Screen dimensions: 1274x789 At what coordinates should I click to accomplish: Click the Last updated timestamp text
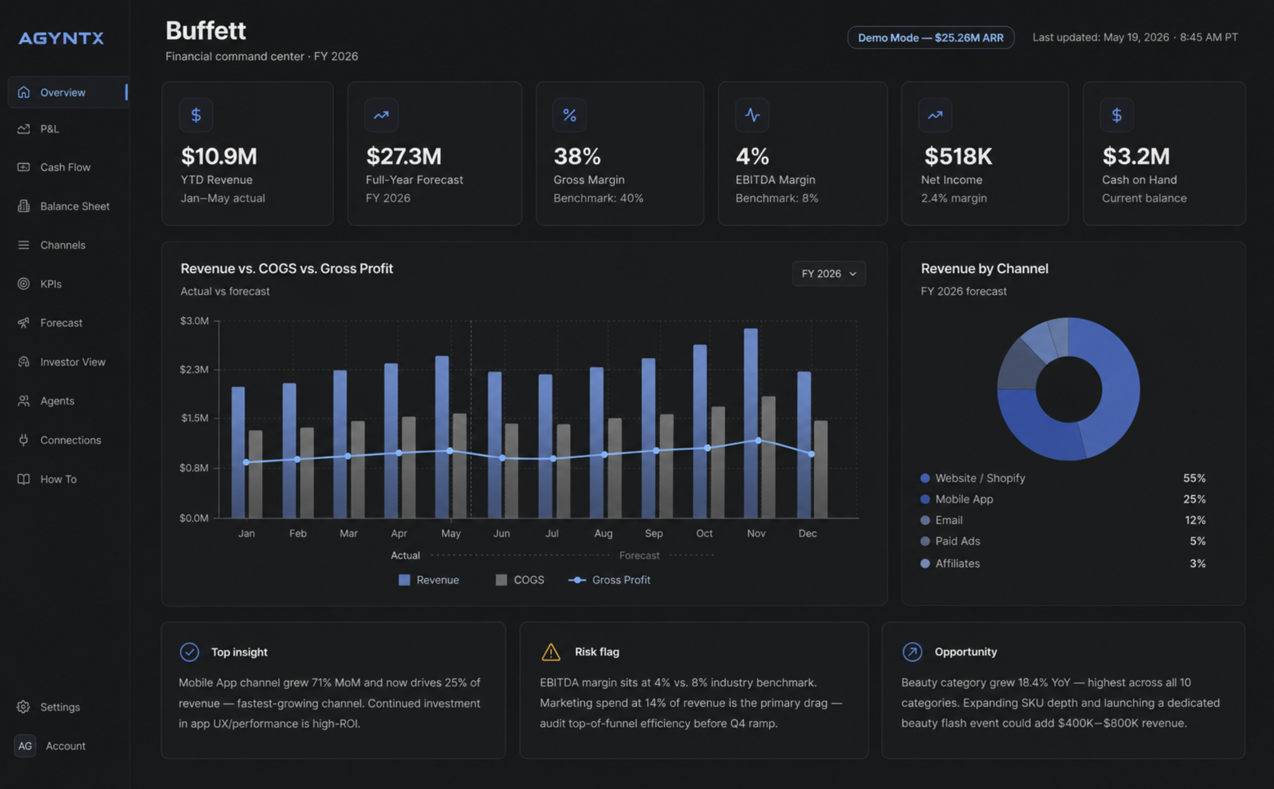tap(1135, 38)
